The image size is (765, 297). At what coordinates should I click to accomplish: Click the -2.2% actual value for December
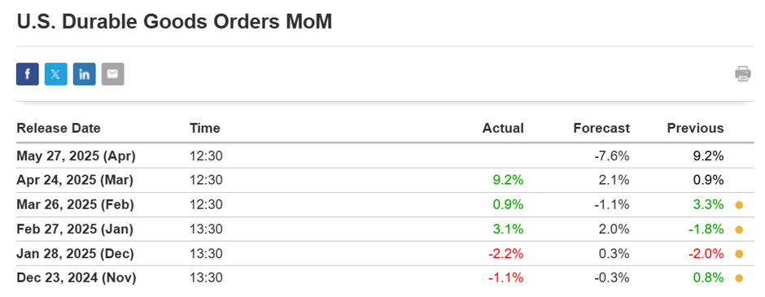click(x=506, y=254)
